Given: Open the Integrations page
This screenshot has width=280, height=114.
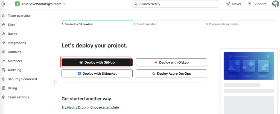Looking at the screenshot, I should [17, 43].
